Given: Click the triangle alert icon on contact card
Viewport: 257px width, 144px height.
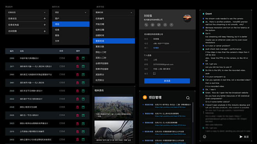Looking at the screenshot, I should [x=165, y=25].
